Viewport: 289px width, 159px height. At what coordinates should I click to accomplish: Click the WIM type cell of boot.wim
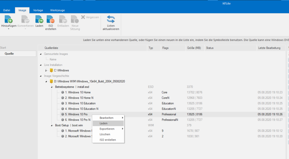pyautogui.click(x=151, y=125)
